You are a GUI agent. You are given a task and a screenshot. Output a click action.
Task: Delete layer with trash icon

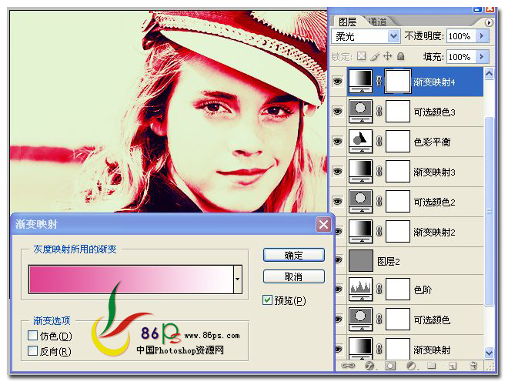(x=473, y=366)
